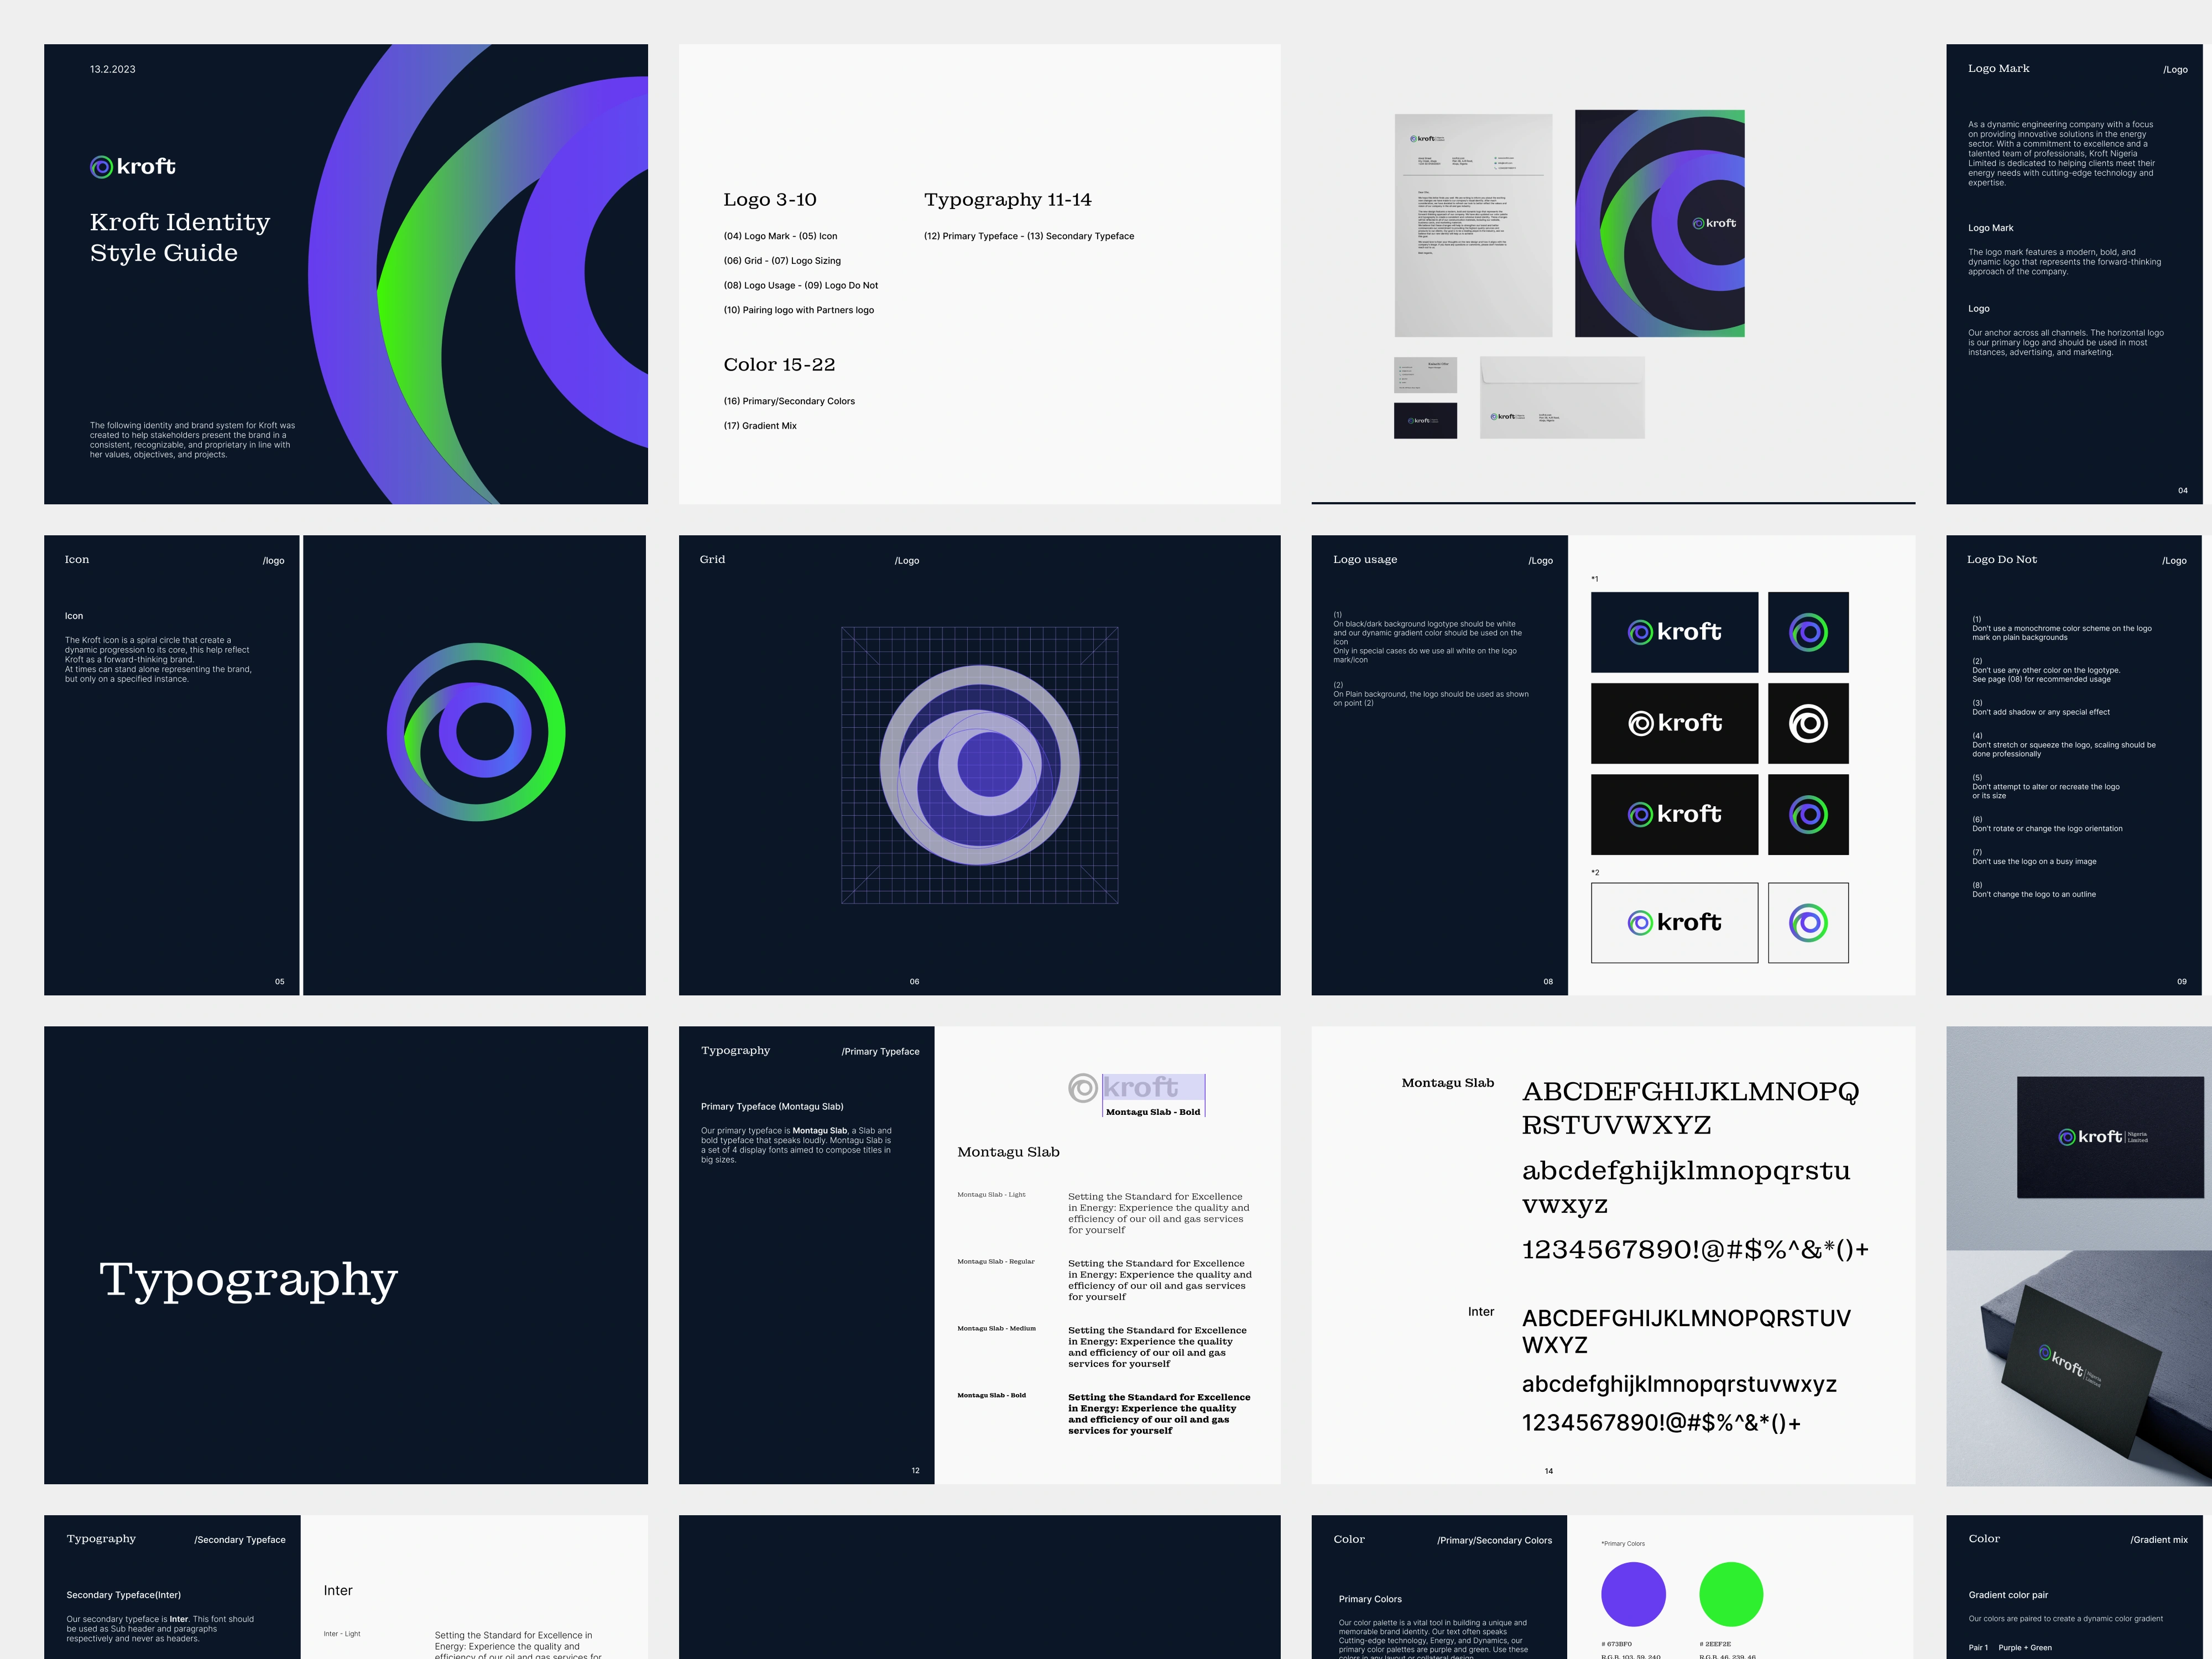The image size is (2212, 1659).
Task: Click the "Logo 3-10" contents heading
Action: (770, 200)
